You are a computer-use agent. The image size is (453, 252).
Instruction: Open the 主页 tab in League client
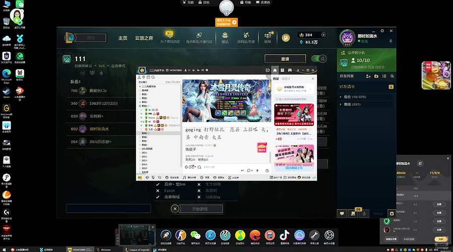click(x=123, y=38)
